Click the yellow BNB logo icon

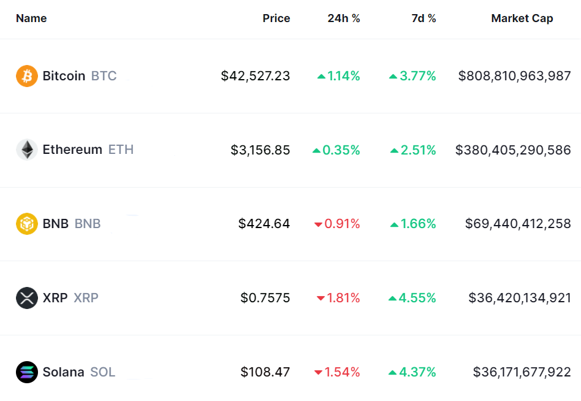(26, 224)
